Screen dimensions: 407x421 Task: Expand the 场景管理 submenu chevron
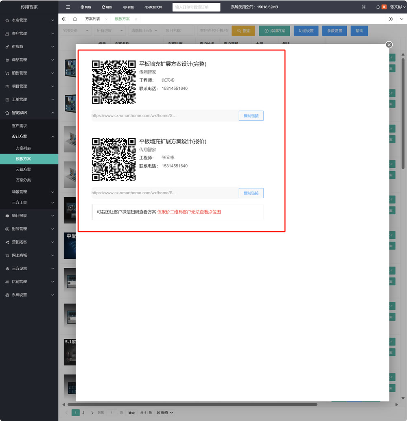tap(53, 192)
